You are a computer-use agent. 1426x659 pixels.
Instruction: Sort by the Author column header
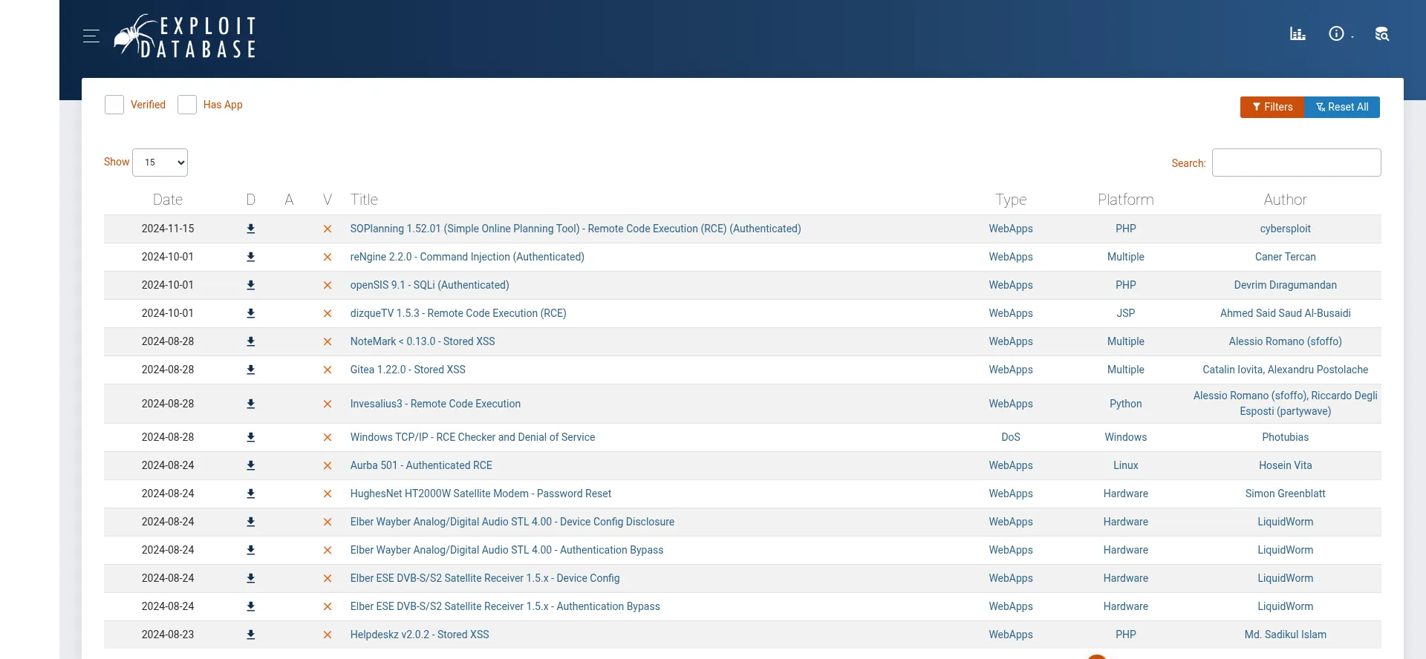[x=1286, y=200]
